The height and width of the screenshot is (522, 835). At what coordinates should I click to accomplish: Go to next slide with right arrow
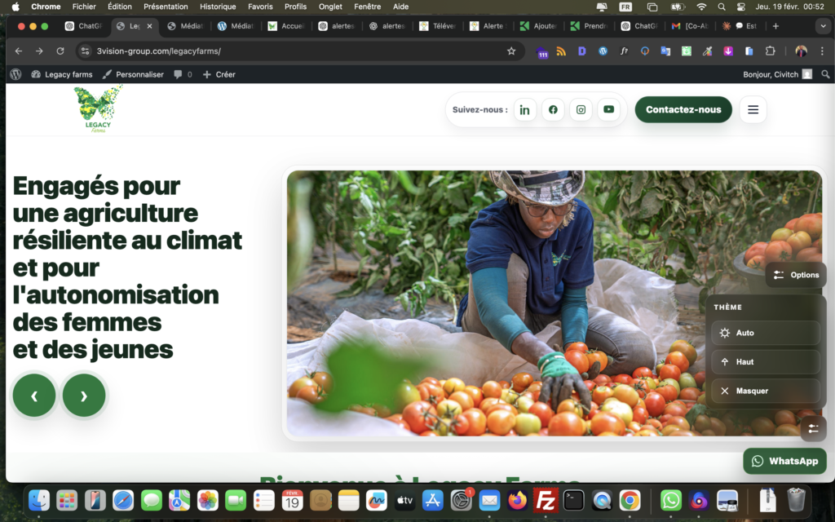tap(84, 396)
